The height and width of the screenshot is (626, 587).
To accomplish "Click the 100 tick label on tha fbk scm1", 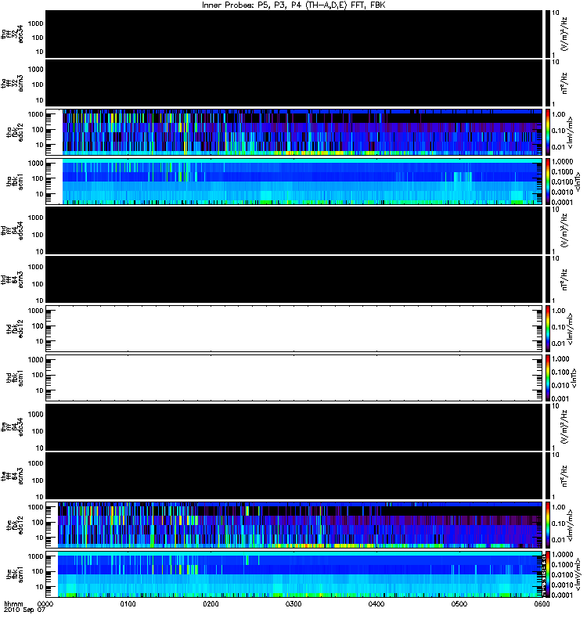I will pyautogui.click(x=38, y=178).
